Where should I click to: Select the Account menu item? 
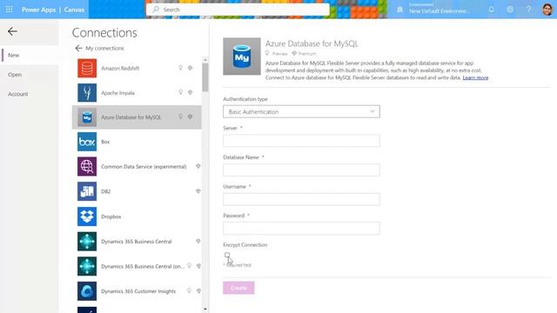[x=17, y=94]
